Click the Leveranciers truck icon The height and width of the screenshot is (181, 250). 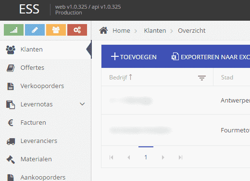point(11,142)
